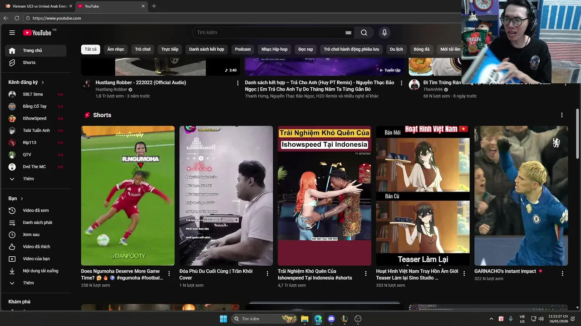Screen dimensions: 581x326
Task: Select the Bóng đá chip
Action: tap(422, 49)
